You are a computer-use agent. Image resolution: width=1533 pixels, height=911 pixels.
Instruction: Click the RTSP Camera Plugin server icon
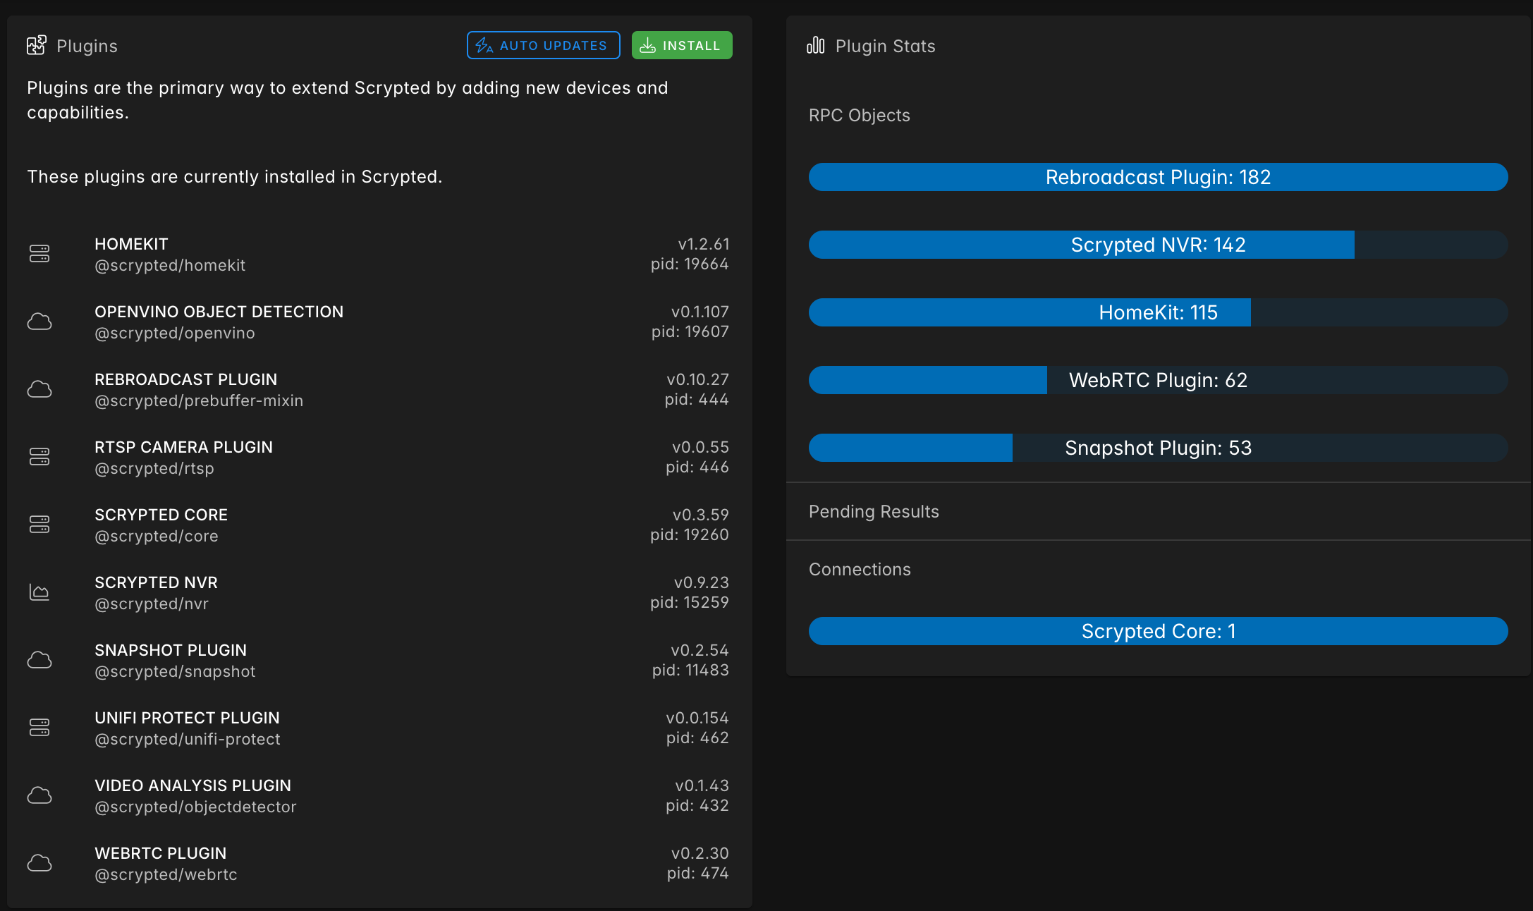pyautogui.click(x=39, y=457)
